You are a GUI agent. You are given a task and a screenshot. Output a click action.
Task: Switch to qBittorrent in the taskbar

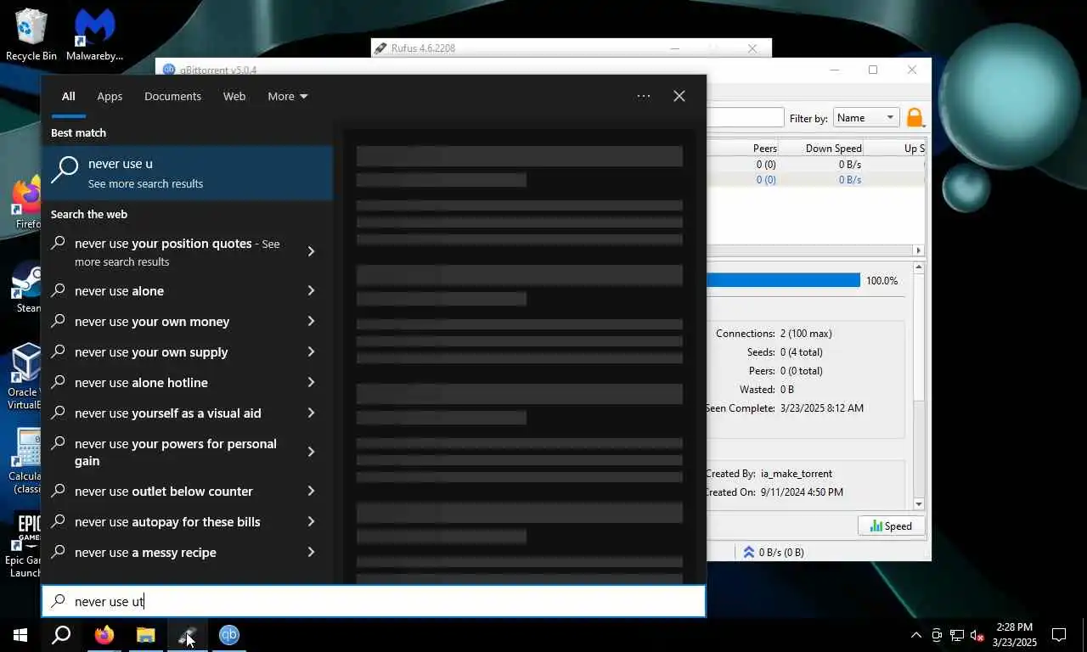(229, 634)
